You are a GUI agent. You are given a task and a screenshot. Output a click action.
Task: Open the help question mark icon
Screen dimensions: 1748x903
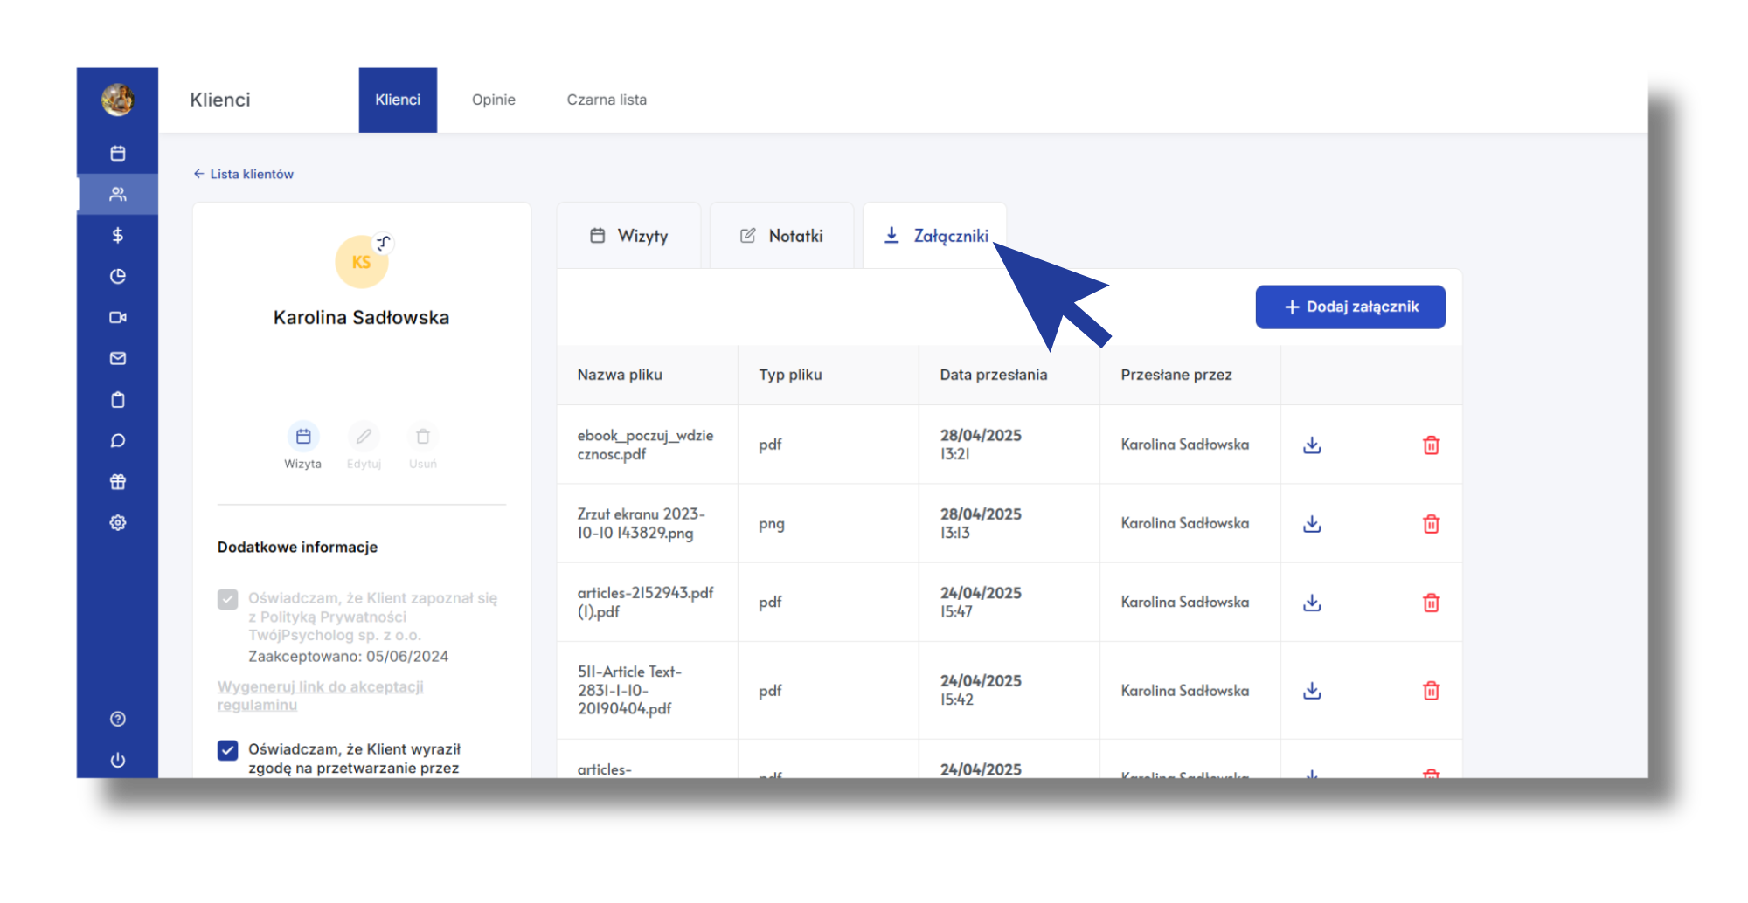click(118, 719)
